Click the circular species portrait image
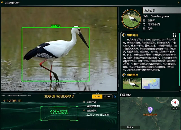The width and height of the screenshot is (181, 130). point(131,19)
